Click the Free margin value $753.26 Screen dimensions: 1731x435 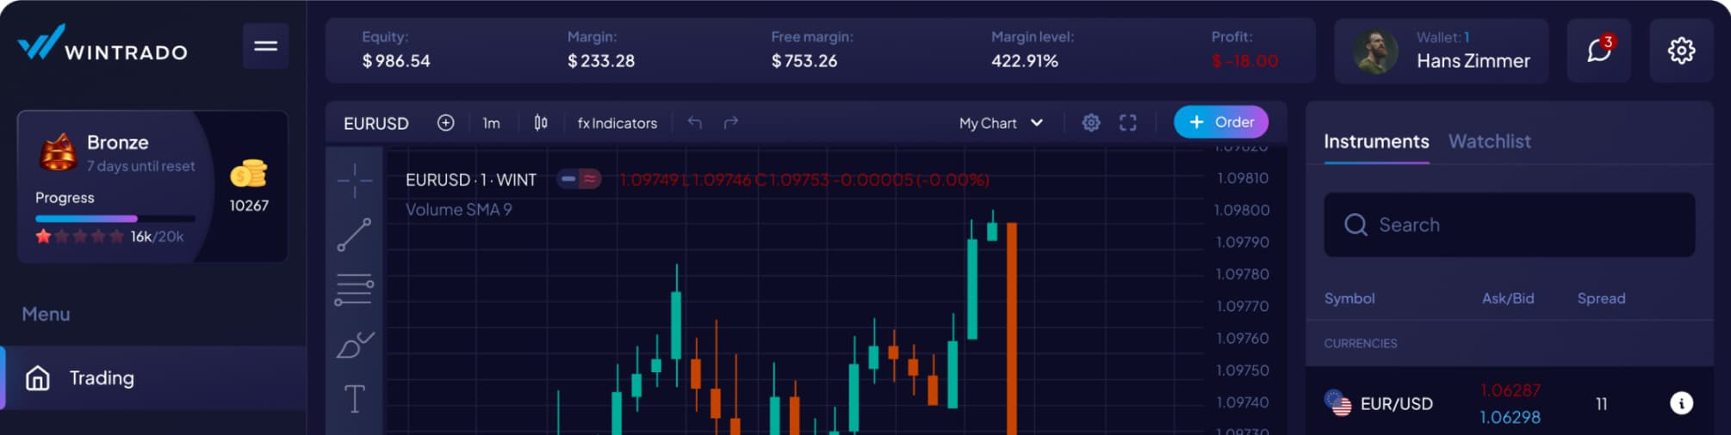[804, 61]
